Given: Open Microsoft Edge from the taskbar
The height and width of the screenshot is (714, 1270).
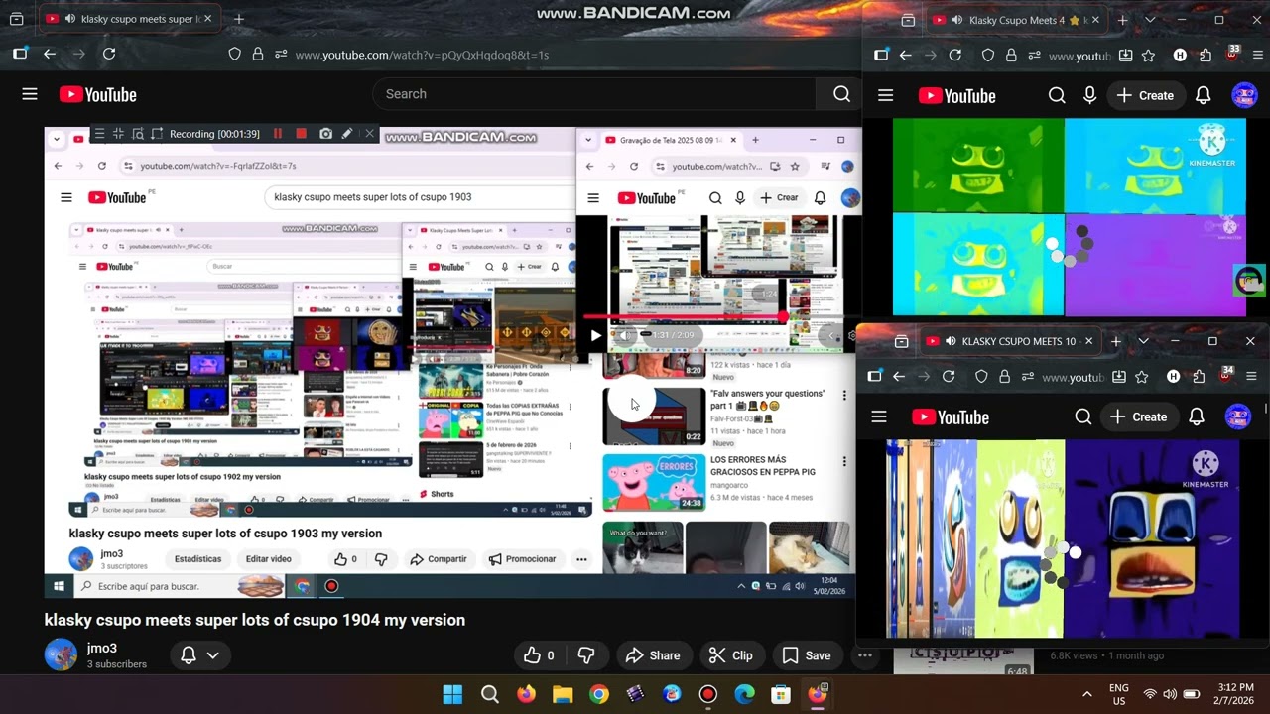Looking at the screenshot, I should tap(744, 694).
